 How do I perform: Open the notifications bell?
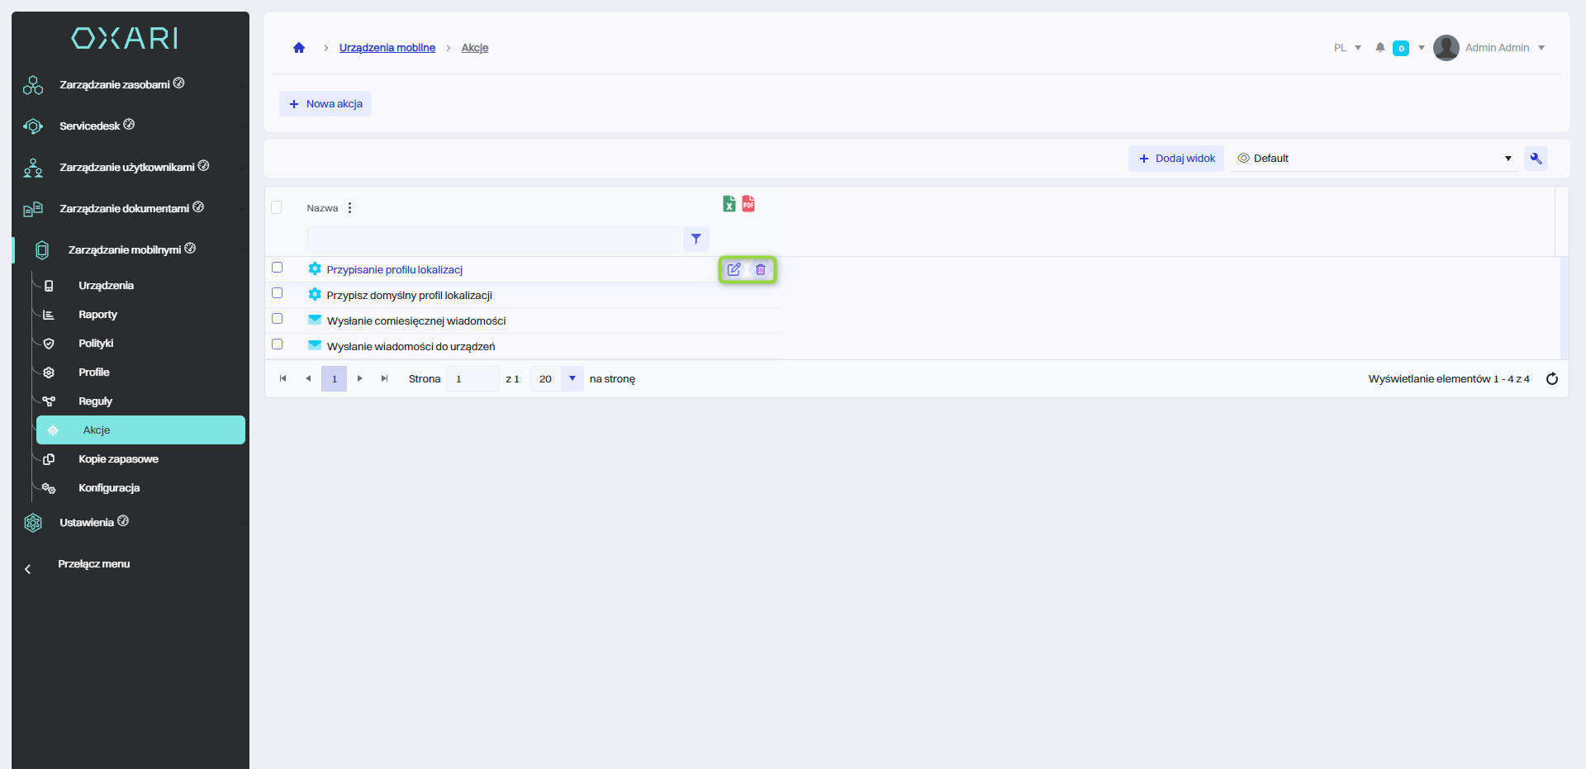[1379, 48]
